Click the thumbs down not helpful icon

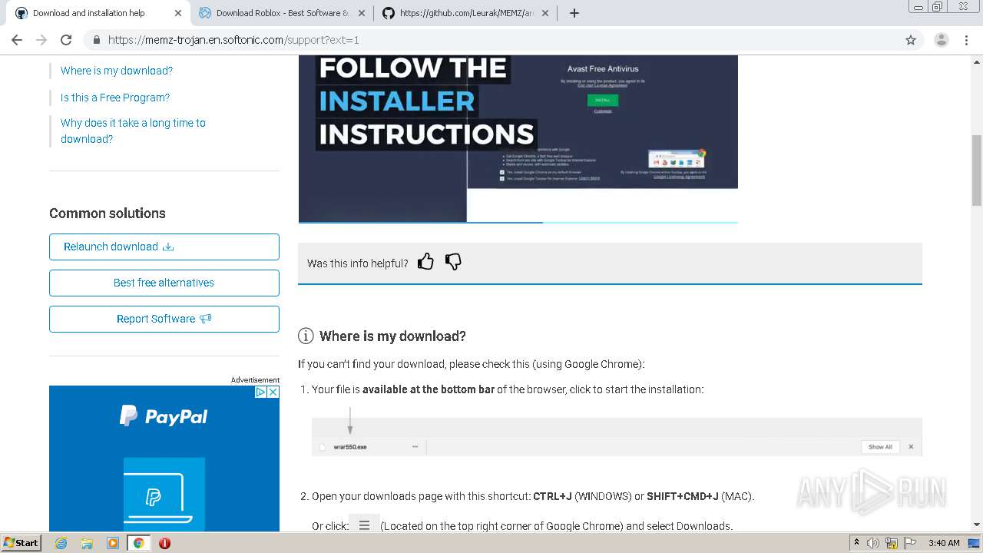[453, 262]
